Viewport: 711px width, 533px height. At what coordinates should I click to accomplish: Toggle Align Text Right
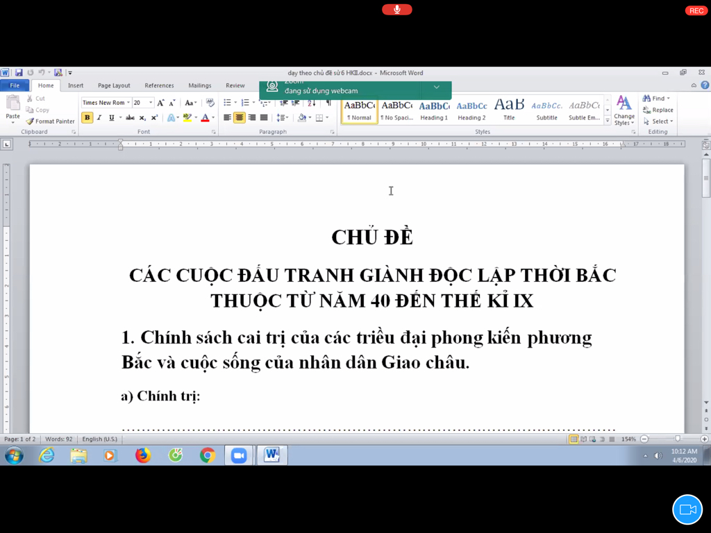click(x=251, y=117)
